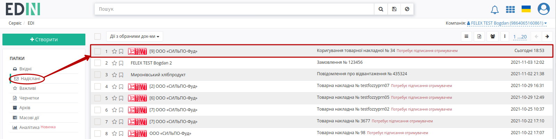The image size is (556, 139).
Task: Click into the Пошук search field
Action: tap(234, 9)
